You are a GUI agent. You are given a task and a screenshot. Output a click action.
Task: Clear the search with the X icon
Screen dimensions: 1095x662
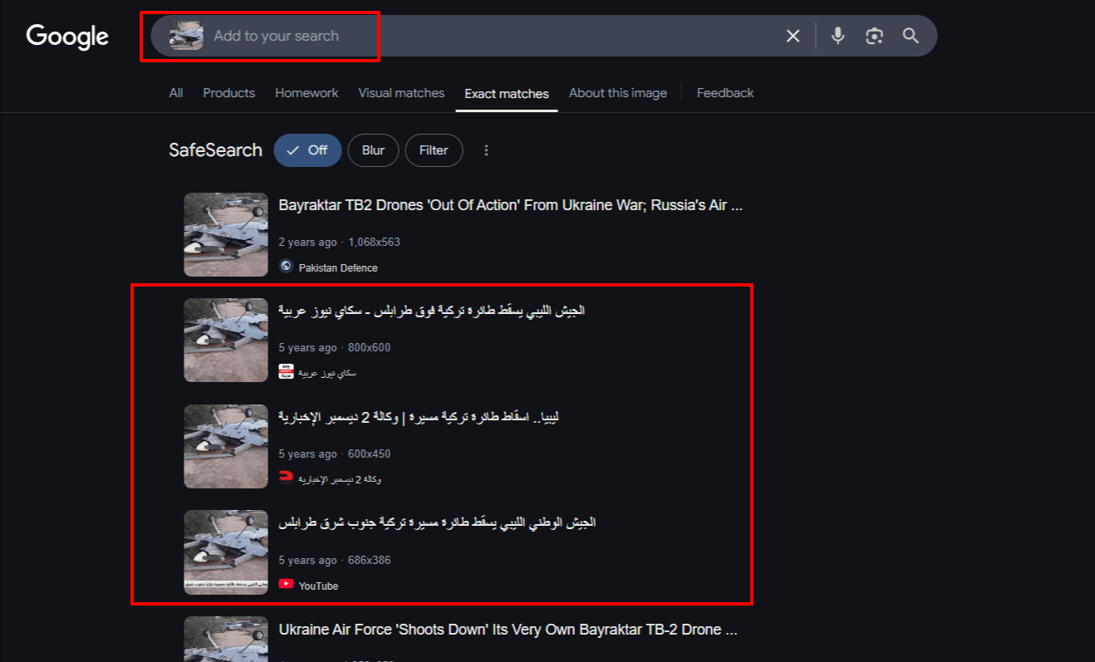(793, 36)
